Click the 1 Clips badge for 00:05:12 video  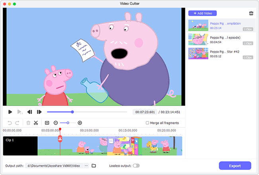pos(248,58)
